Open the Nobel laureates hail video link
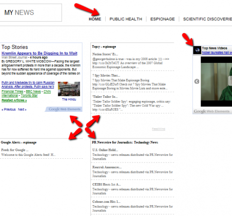 (217, 53)
